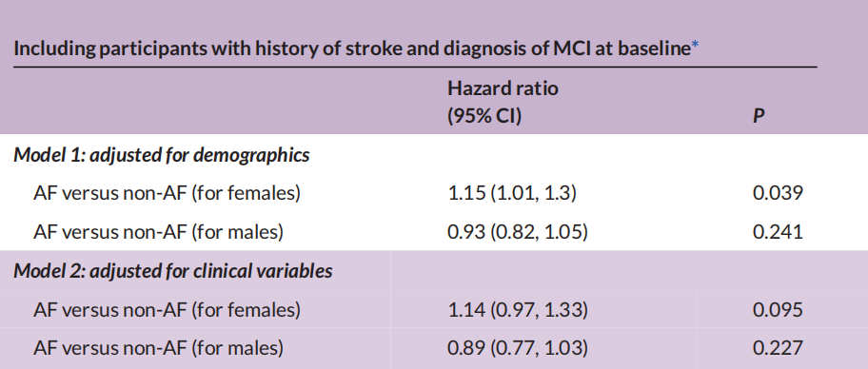Click the horizontal rule under the title
This screenshot has width=868, height=369.
pos(415,67)
